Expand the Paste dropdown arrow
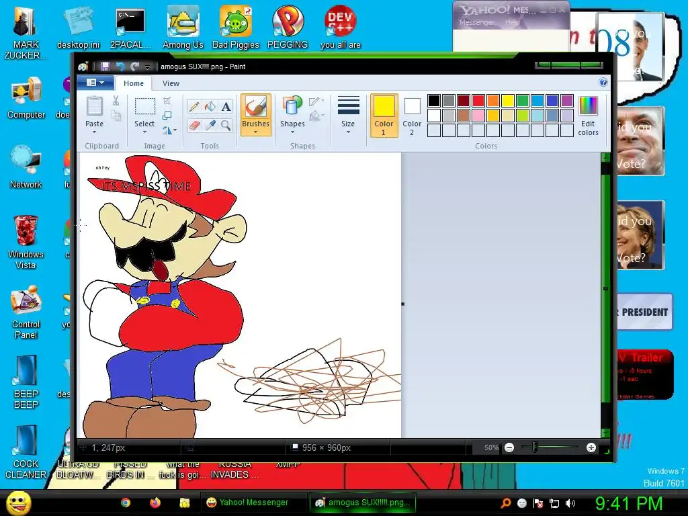Viewport: 688px width, 516px height. click(94, 132)
